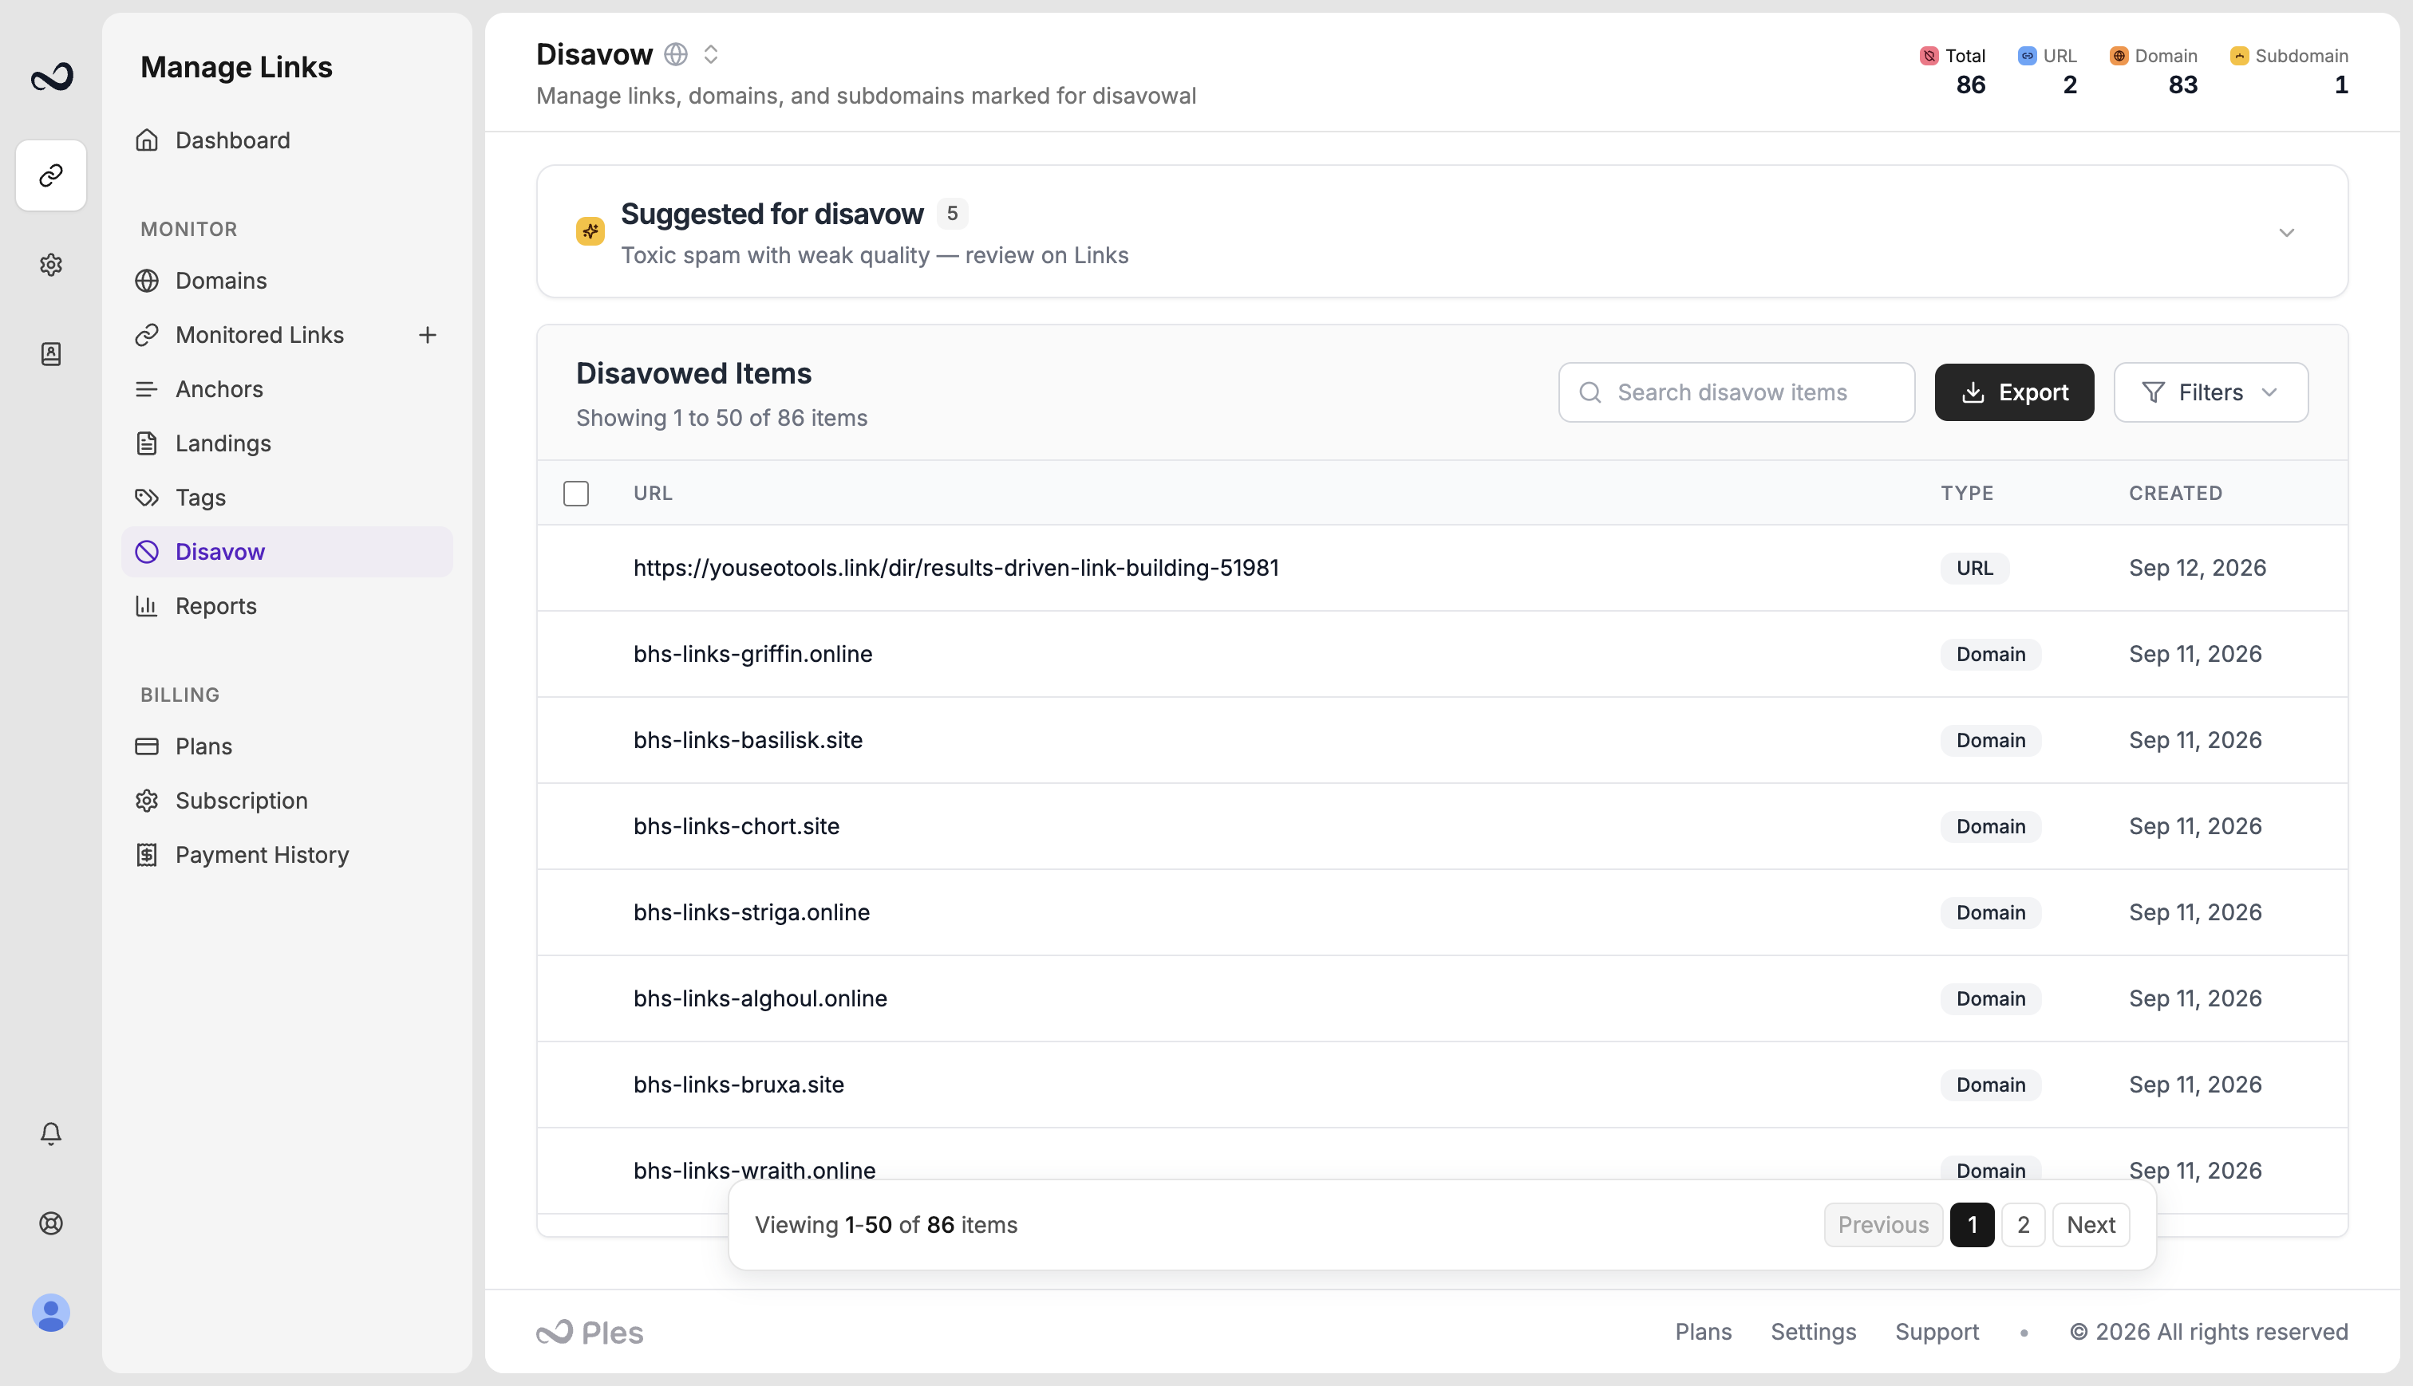Open the Support footer link
Viewport: 2413px width, 1386px height.
1937,1332
